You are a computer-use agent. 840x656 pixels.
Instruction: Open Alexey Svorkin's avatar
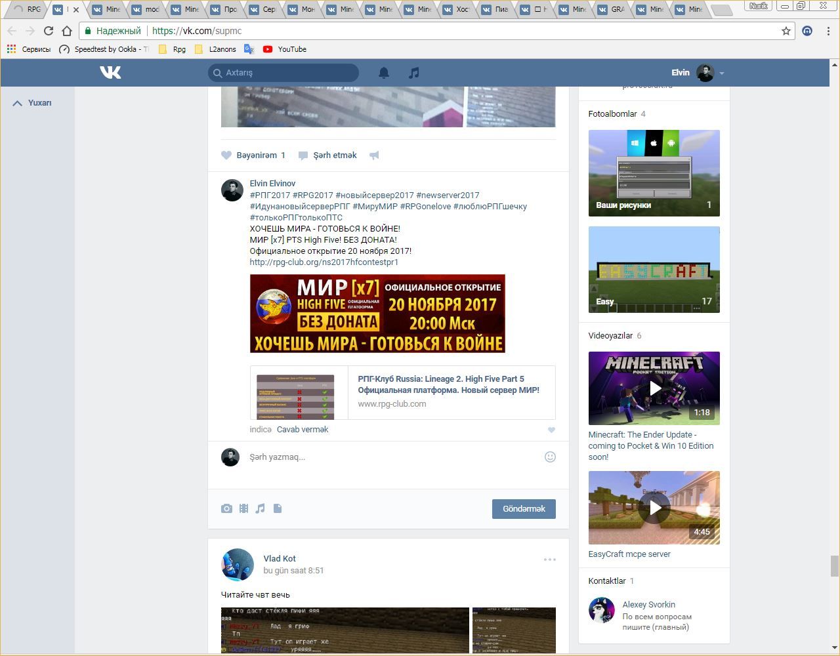[602, 610]
